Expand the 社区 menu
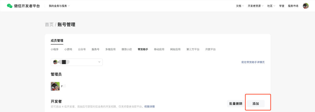The width and height of the screenshot is (315, 112). (271, 6)
